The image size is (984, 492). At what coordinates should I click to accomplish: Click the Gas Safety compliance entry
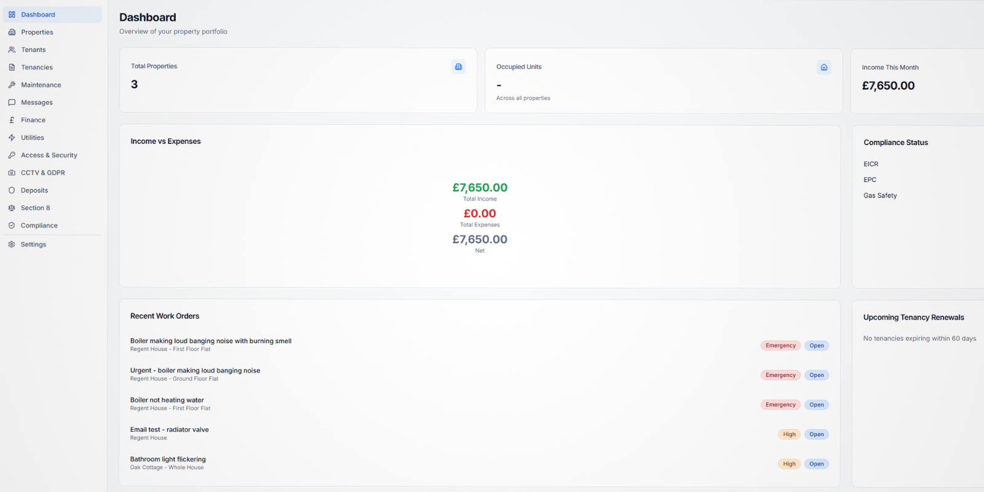tap(880, 196)
